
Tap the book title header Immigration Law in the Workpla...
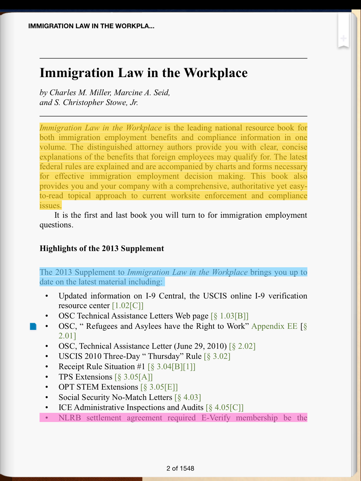pos(91,26)
